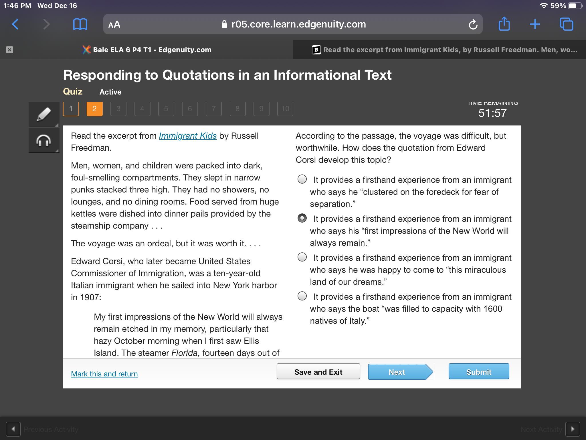Viewport: 586px width, 440px height.
Task: Open the headphones audio tool
Action: [x=44, y=141]
